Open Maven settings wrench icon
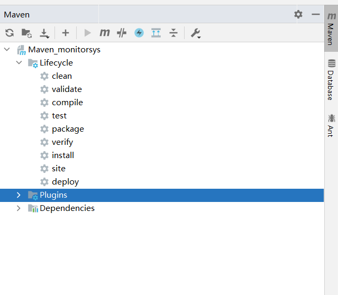The height and width of the screenshot is (295, 338). tap(196, 33)
